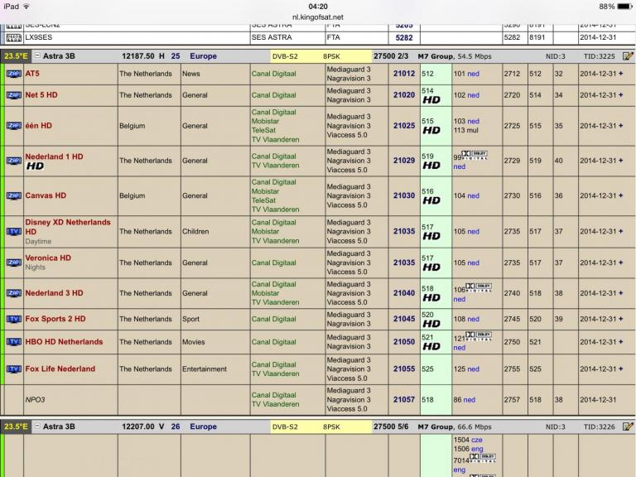Collapse the Astra 3B 12187.50 H transponder
The width and height of the screenshot is (636, 477).
point(37,55)
